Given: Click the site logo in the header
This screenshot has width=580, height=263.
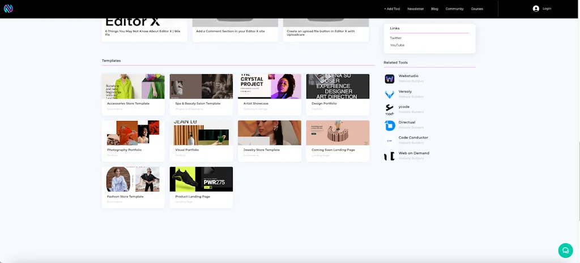Looking at the screenshot, I should click(x=8, y=8).
